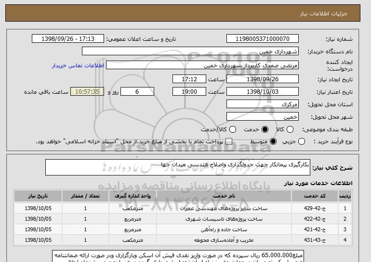The height and width of the screenshot is (262, 371).
Task: Click the validity time field 19:00
Action: [x=189, y=92]
